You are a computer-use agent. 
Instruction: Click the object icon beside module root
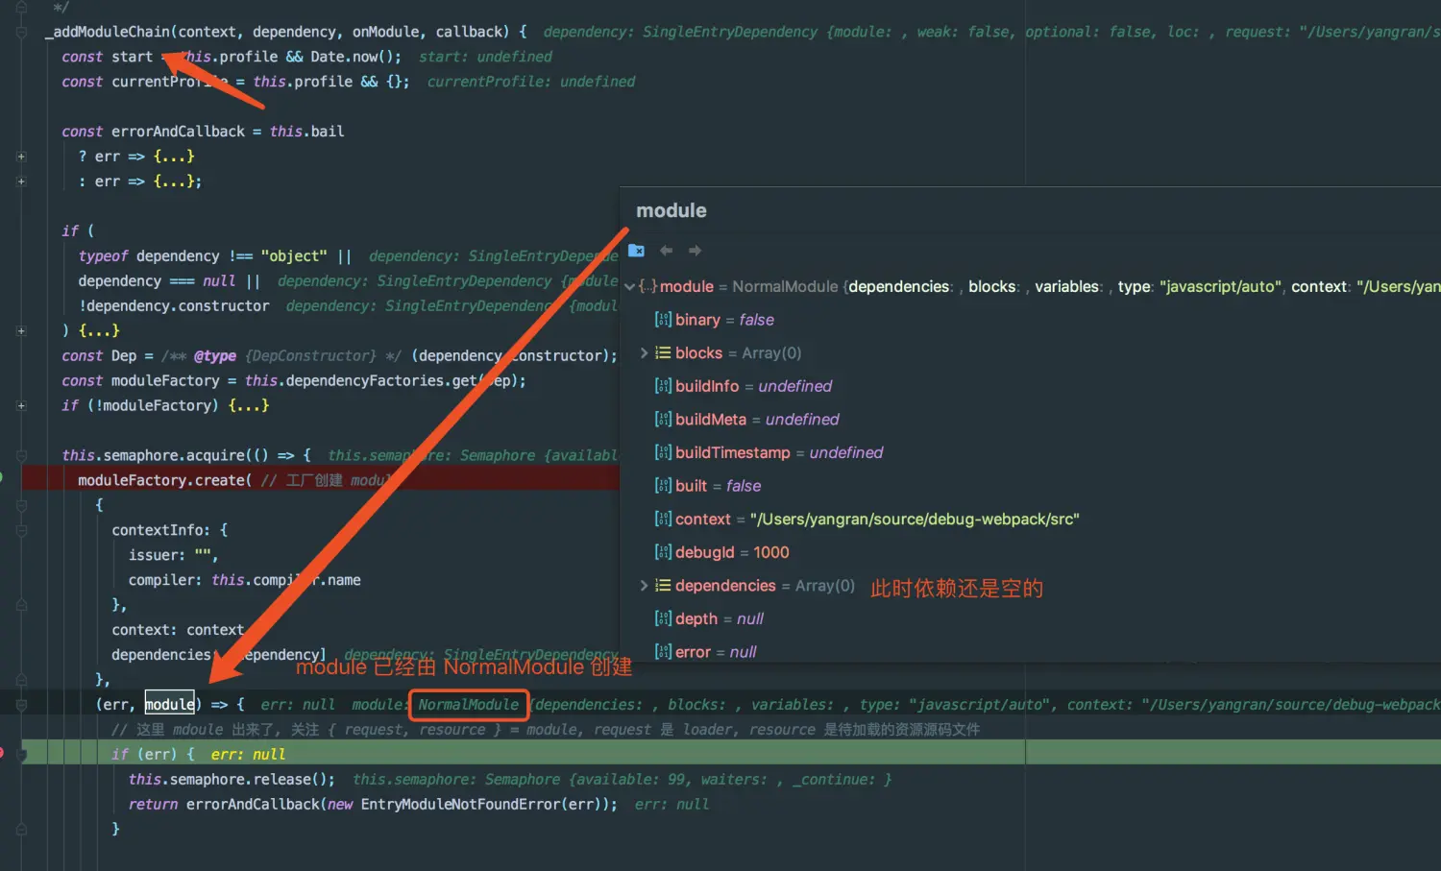647,287
